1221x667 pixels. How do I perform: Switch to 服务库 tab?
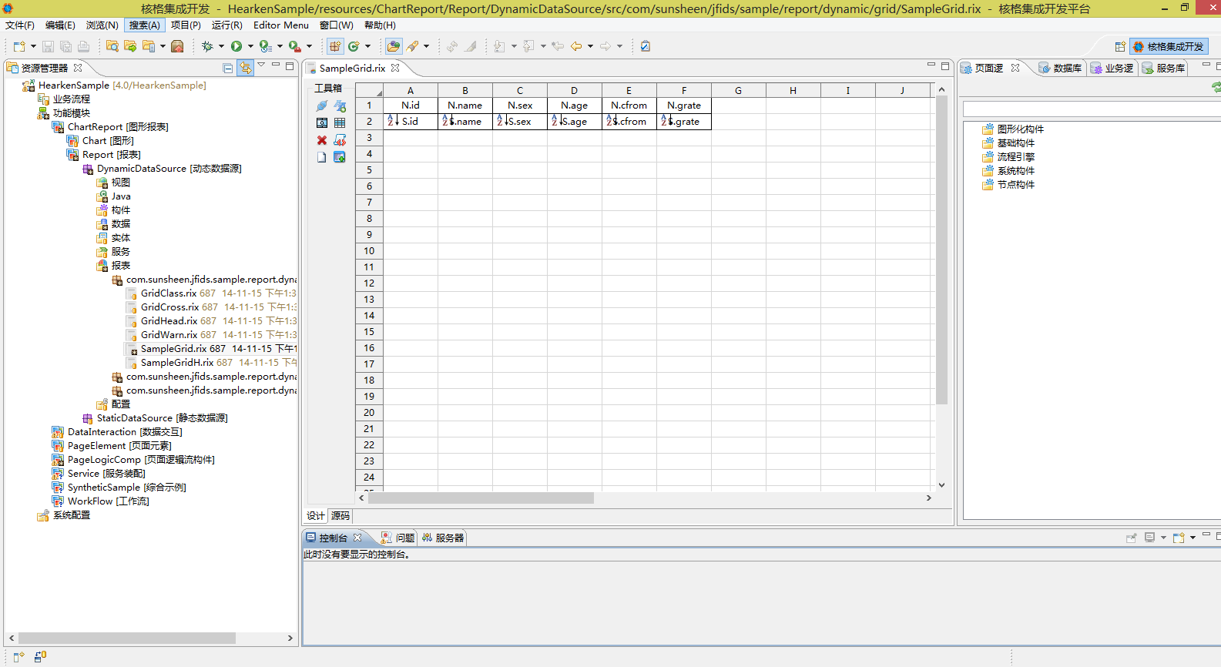point(1163,68)
